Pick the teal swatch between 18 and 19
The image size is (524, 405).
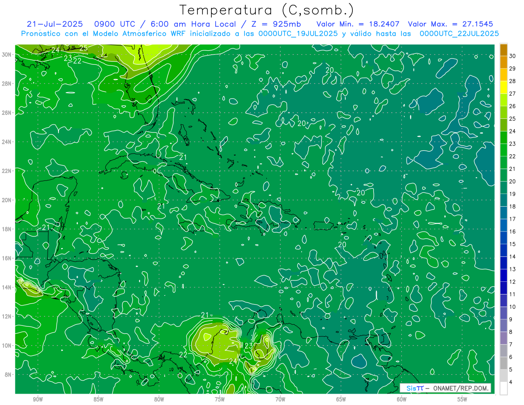pyautogui.click(x=503, y=201)
